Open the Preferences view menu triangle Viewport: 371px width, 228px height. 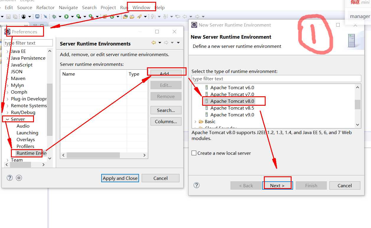click(x=178, y=43)
